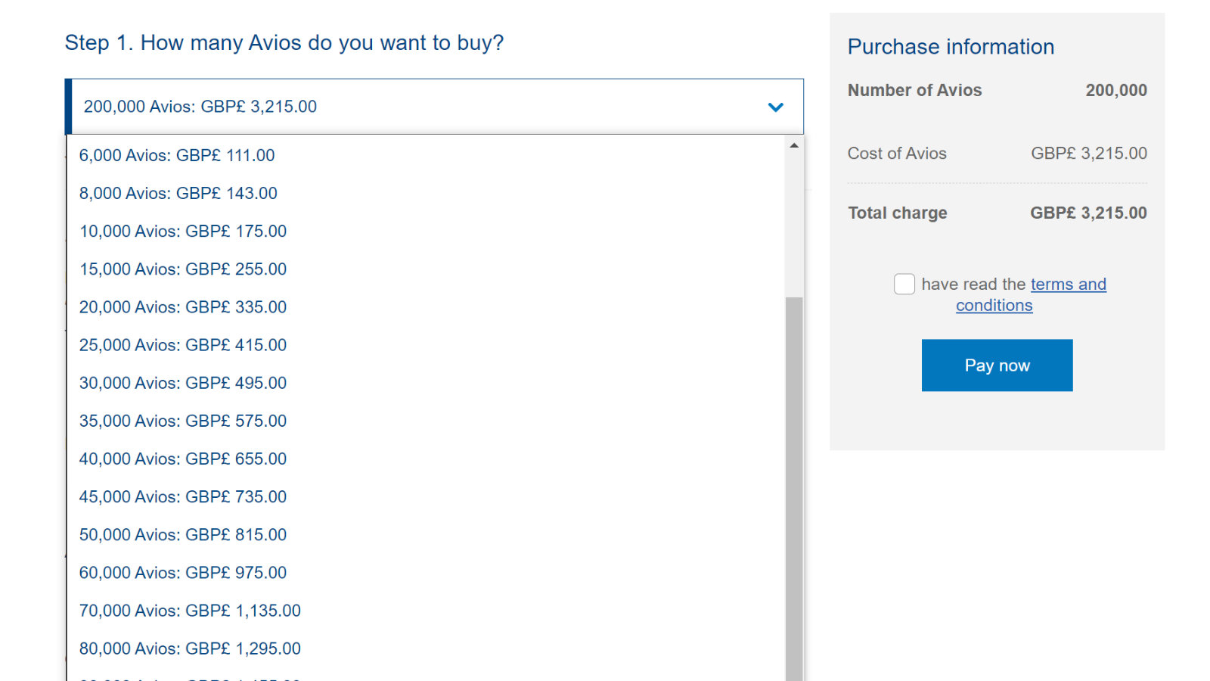Choose 60,000 Avios: GBP£ 975.00
This screenshot has width=1210, height=681.
pos(427,572)
